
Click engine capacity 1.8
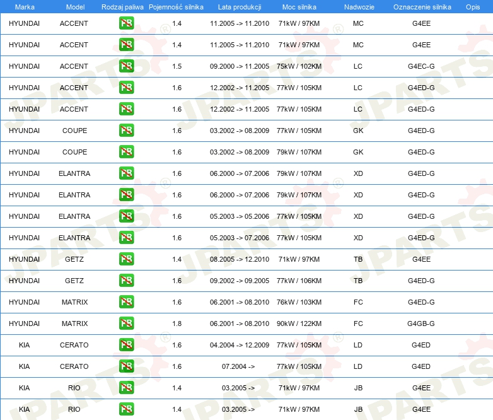[177, 324]
